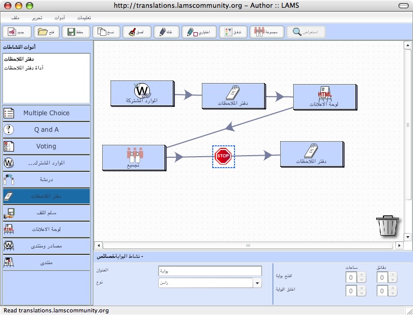Open the Tools (أدوات) menu
The width and height of the screenshot is (413, 315).
[59, 18]
